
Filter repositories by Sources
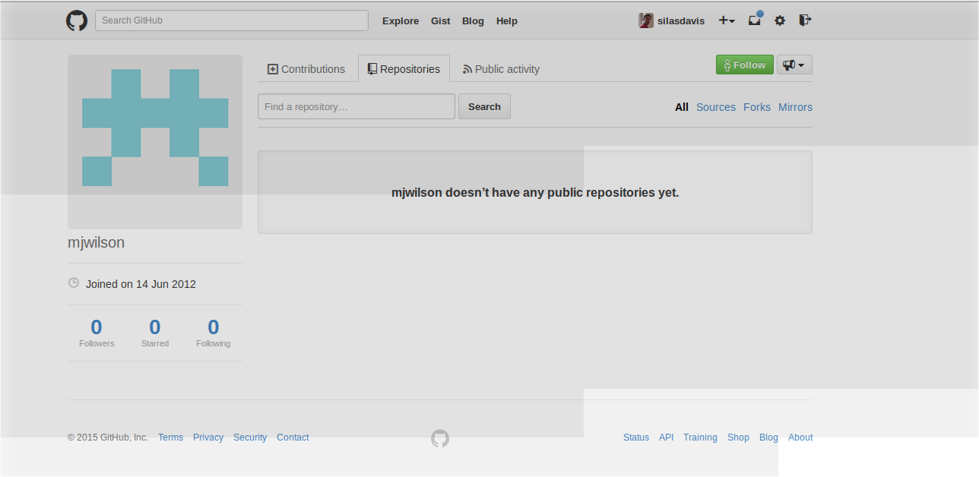point(716,107)
